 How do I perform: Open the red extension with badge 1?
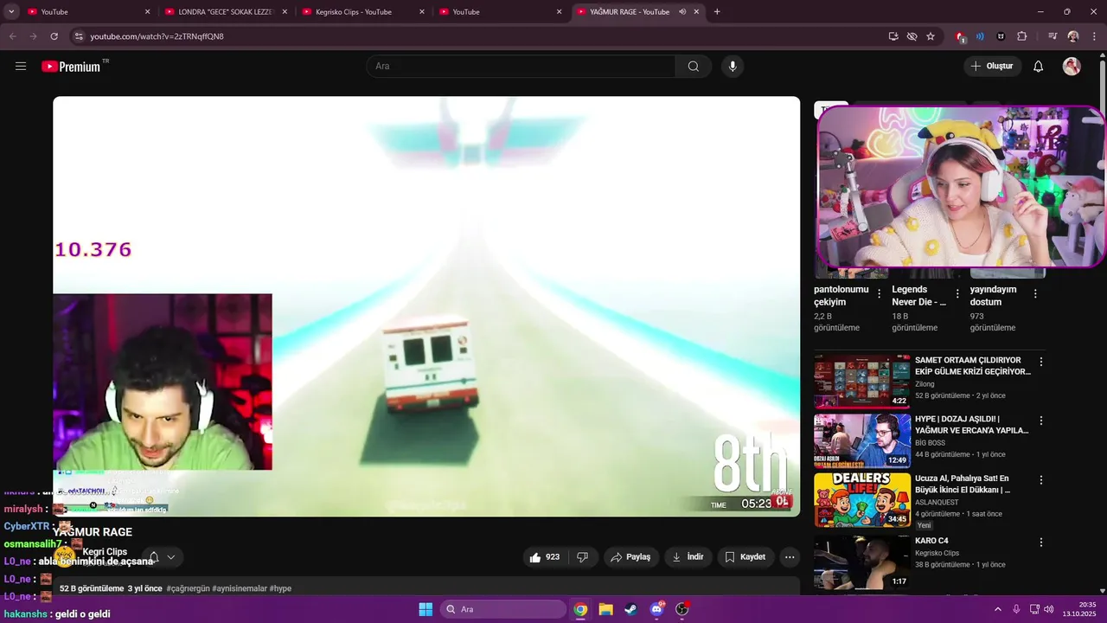coord(961,37)
